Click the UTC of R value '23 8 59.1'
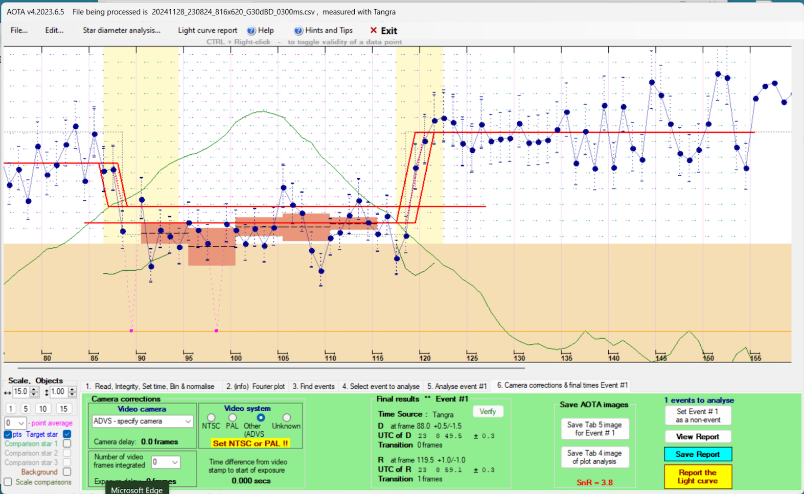804x494 pixels. click(440, 470)
